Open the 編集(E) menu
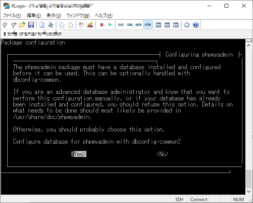This screenshot has height=203, width=253. click(x=33, y=15)
